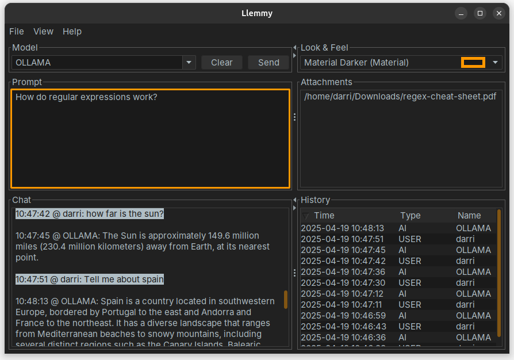Click the sort triangle icon in Time column

306,216
